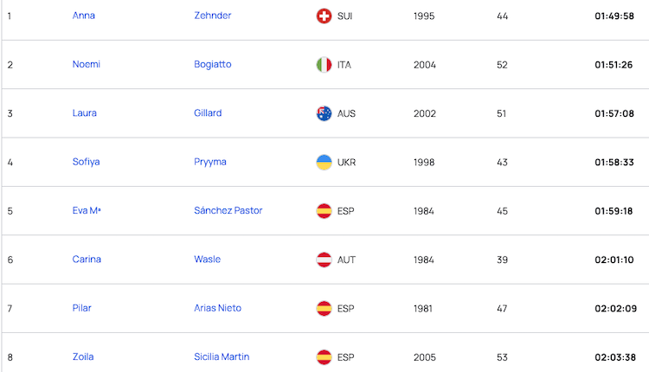Open first name link Noemi
This screenshot has width=649, height=372.
[86, 64]
